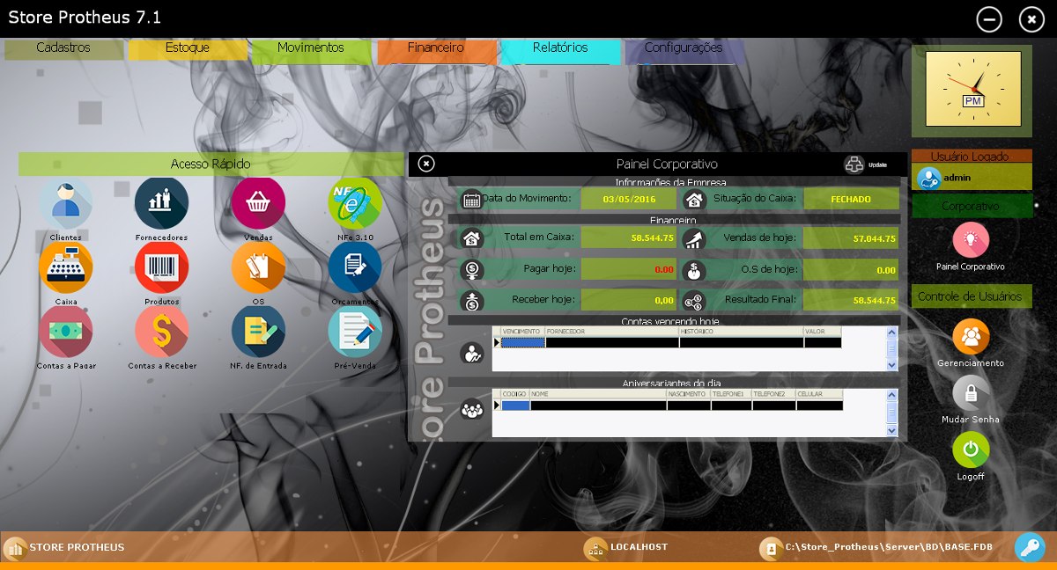Open Fornecedores from quick access
This screenshot has width=1057, height=570.
pos(161,203)
